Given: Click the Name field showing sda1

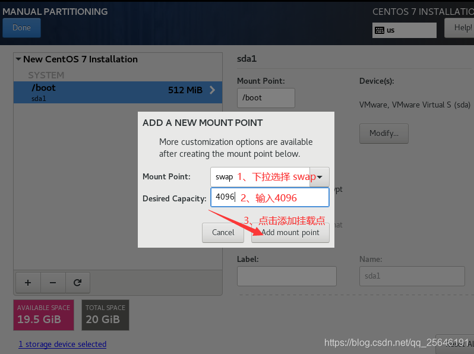Looking at the screenshot, I should click(x=412, y=276).
